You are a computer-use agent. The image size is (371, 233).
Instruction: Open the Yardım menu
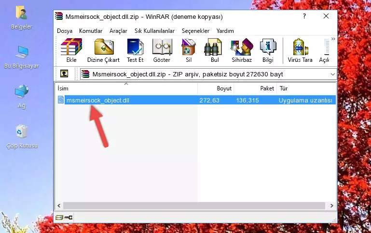[225, 31]
